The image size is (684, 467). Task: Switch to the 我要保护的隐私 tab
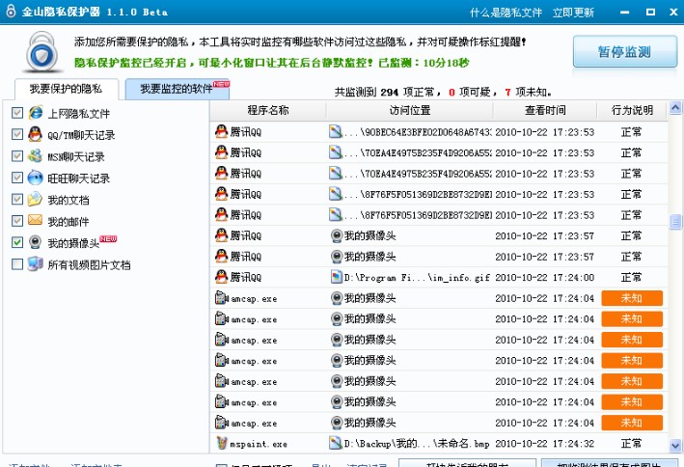(67, 89)
